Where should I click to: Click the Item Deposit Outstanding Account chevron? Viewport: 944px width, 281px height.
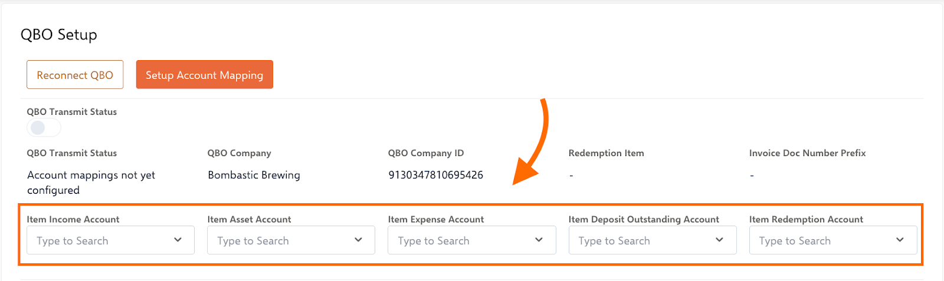click(719, 240)
